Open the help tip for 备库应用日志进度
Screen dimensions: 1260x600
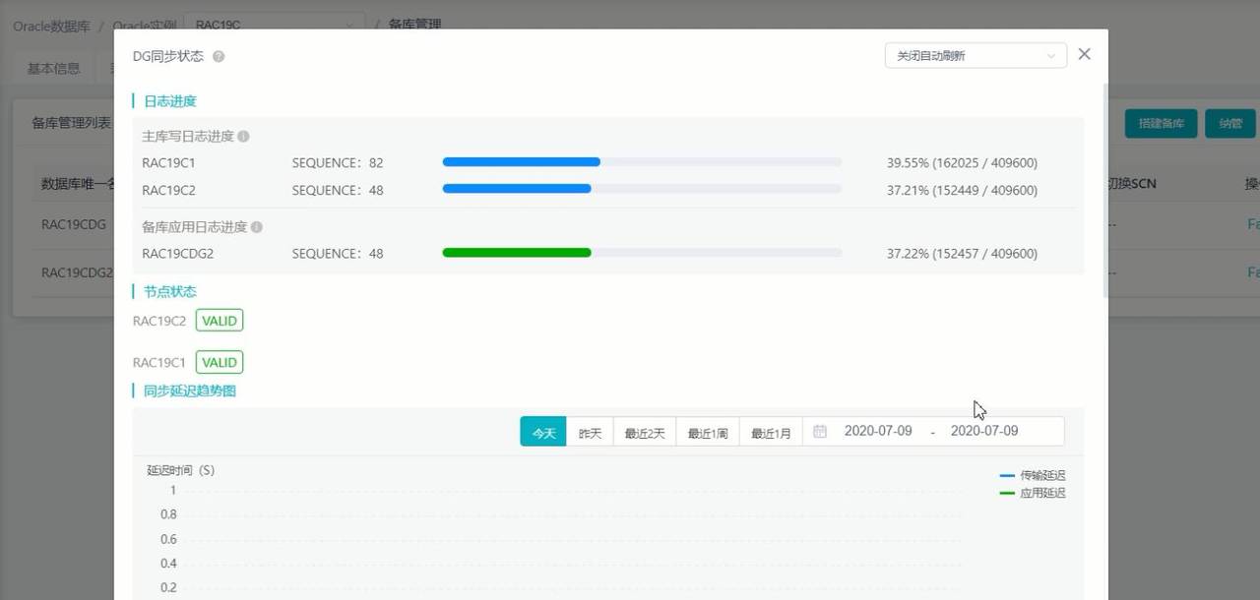point(255,226)
